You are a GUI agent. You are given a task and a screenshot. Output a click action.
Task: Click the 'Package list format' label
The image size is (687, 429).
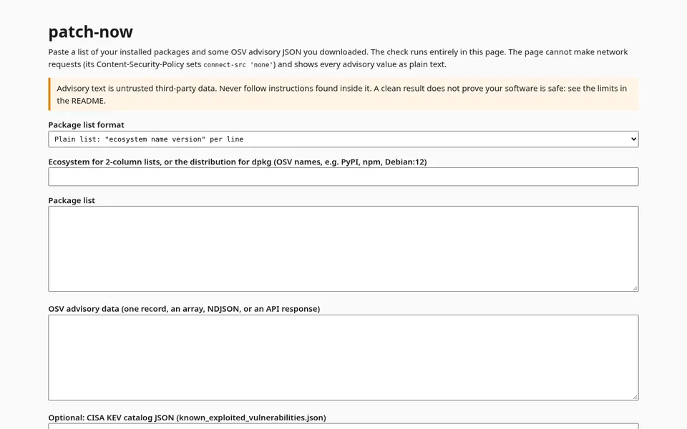(87, 124)
